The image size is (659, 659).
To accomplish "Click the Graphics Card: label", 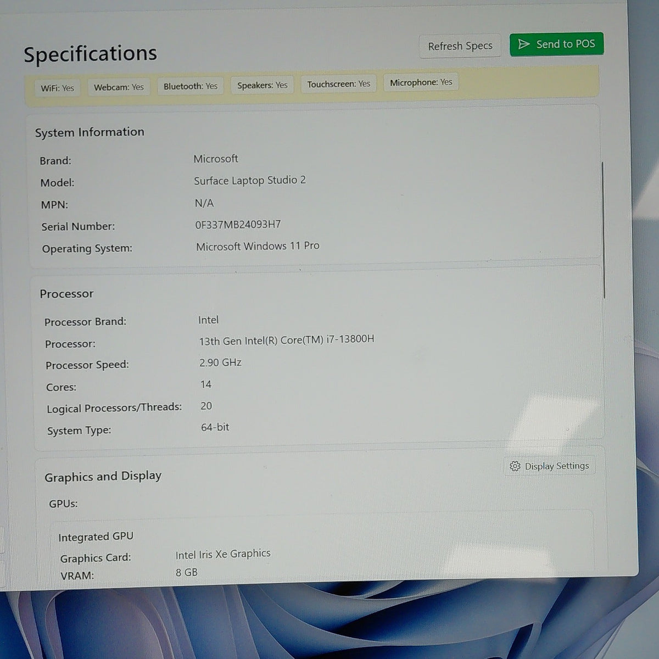I will pos(96,558).
